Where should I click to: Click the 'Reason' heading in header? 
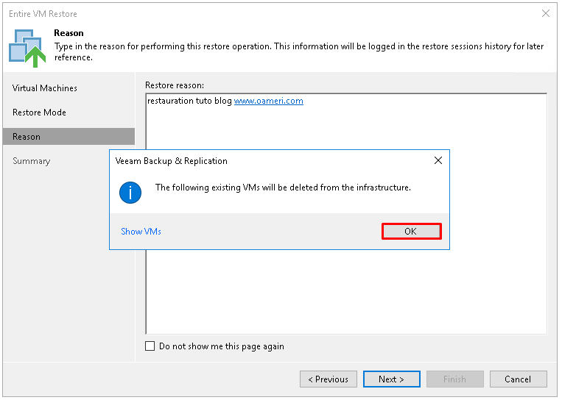coord(69,33)
